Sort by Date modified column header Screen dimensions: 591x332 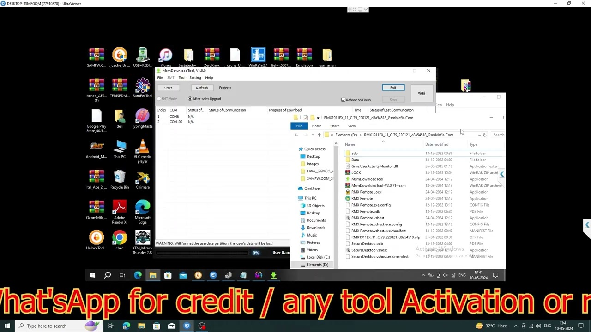(437, 145)
